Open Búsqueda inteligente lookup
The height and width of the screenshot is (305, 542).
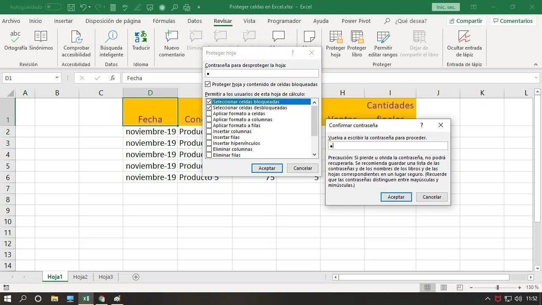pyautogui.click(x=111, y=37)
